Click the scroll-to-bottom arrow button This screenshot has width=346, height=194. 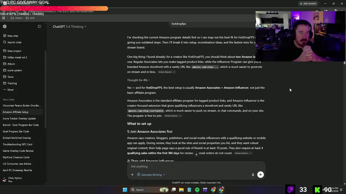pos(197,154)
